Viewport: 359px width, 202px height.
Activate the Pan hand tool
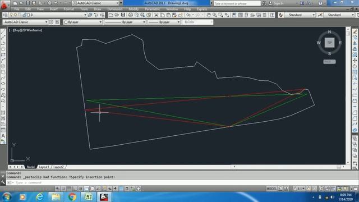pyautogui.click(x=208, y=15)
